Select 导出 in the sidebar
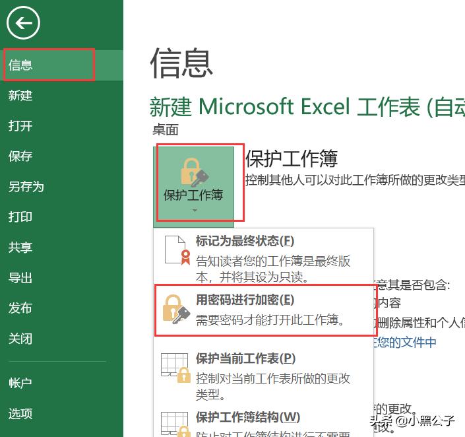This screenshot has width=465, height=437. [x=61, y=278]
